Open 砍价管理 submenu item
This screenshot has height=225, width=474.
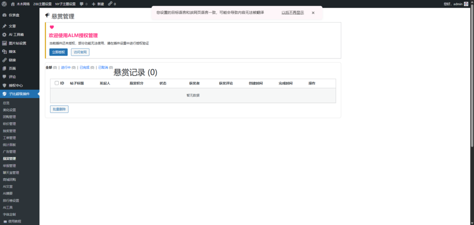coord(9,124)
